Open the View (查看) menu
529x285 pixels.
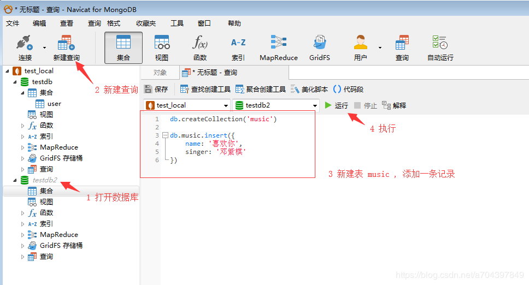coord(67,23)
